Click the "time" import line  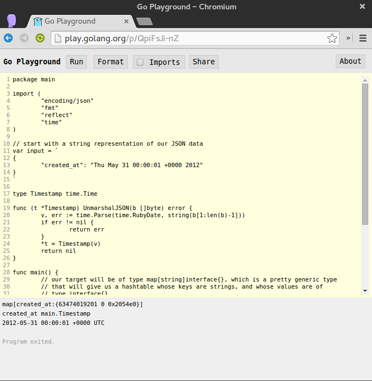point(51,122)
